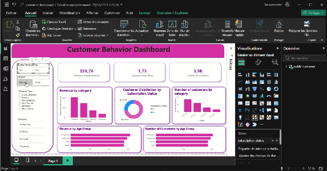The height and width of the screenshot is (171, 327).
Task: Switch to desktop layout icon
Action: [16, 160]
